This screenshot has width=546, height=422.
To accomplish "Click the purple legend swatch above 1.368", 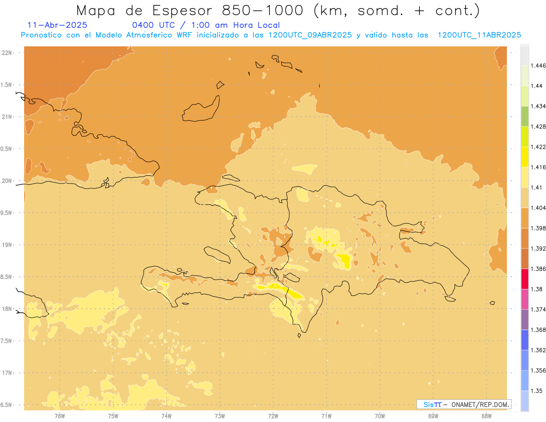I will pyautogui.click(x=525, y=320).
